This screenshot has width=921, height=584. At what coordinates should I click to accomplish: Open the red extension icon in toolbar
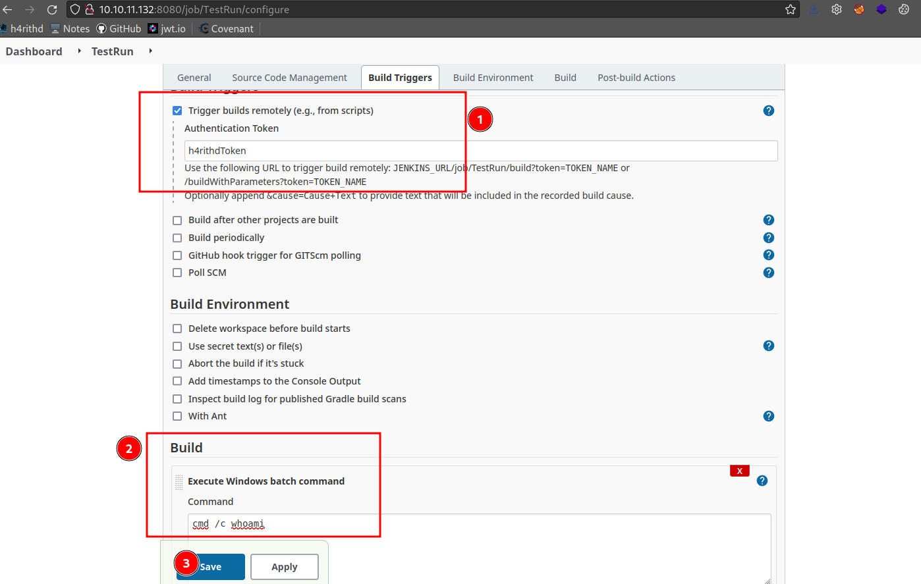coord(859,9)
